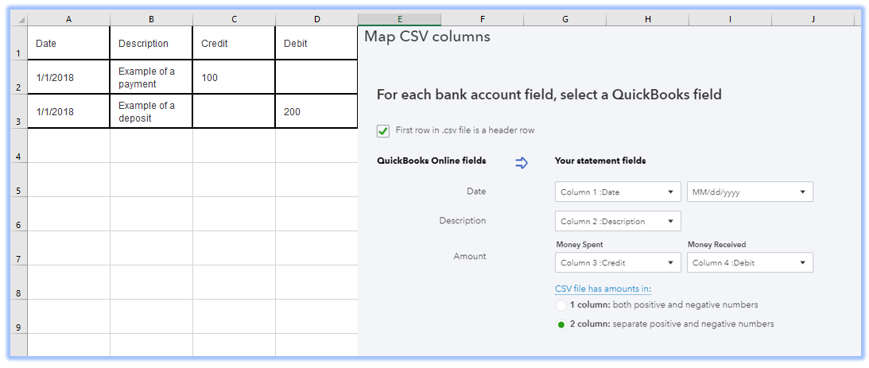Image resolution: width=869 pixels, height=368 pixels.
Task: Click the QuickBooks Online fields heading
Action: [431, 161]
